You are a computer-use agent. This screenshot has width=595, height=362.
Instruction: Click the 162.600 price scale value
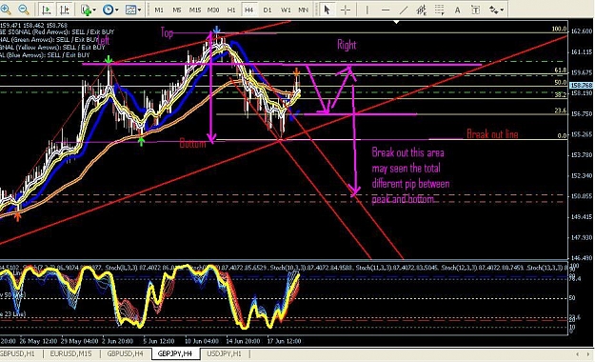[x=582, y=31]
